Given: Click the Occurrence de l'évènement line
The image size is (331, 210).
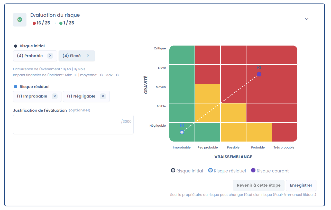Looking at the screenshot, I should pyautogui.click(x=49, y=69).
